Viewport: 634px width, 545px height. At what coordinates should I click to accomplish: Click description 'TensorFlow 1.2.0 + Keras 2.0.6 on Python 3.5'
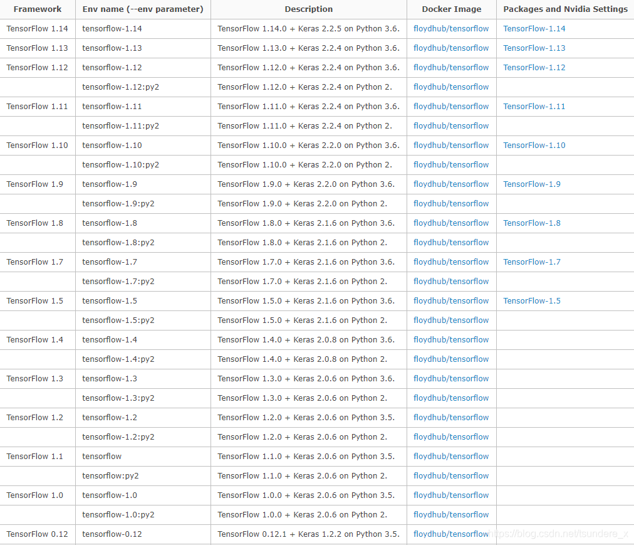click(306, 418)
